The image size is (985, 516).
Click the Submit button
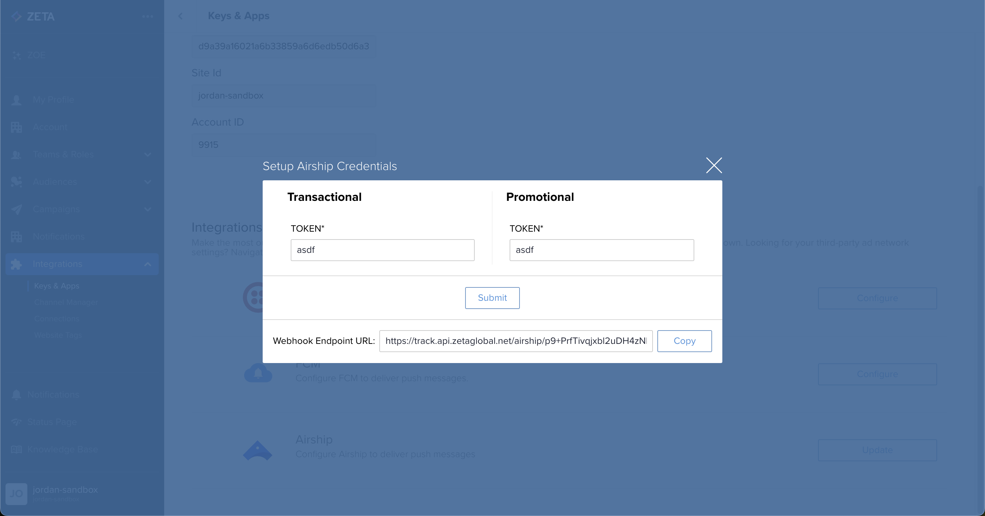click(x=492, y=298)
